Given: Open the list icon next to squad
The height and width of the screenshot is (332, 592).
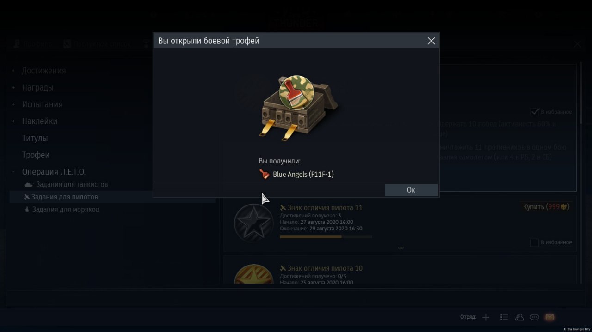Looking at the screenshot, I should click(x=504, y=317).
